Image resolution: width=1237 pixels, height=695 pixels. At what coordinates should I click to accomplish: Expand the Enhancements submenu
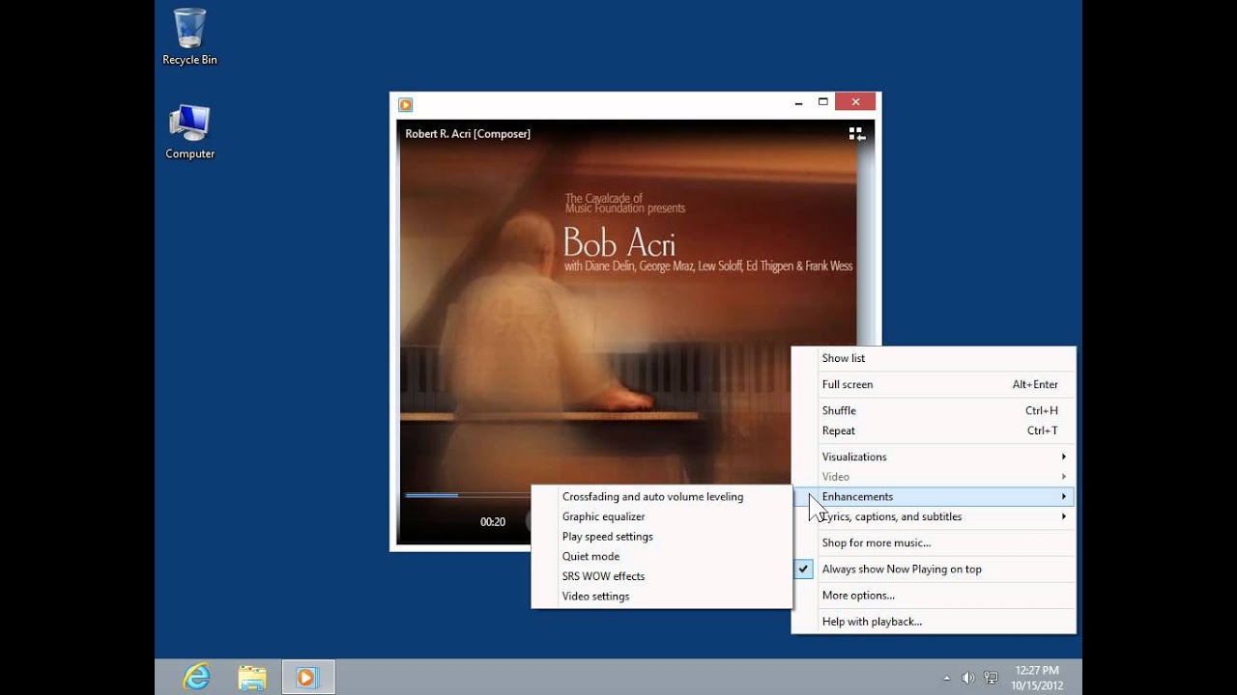click(934, 496)
